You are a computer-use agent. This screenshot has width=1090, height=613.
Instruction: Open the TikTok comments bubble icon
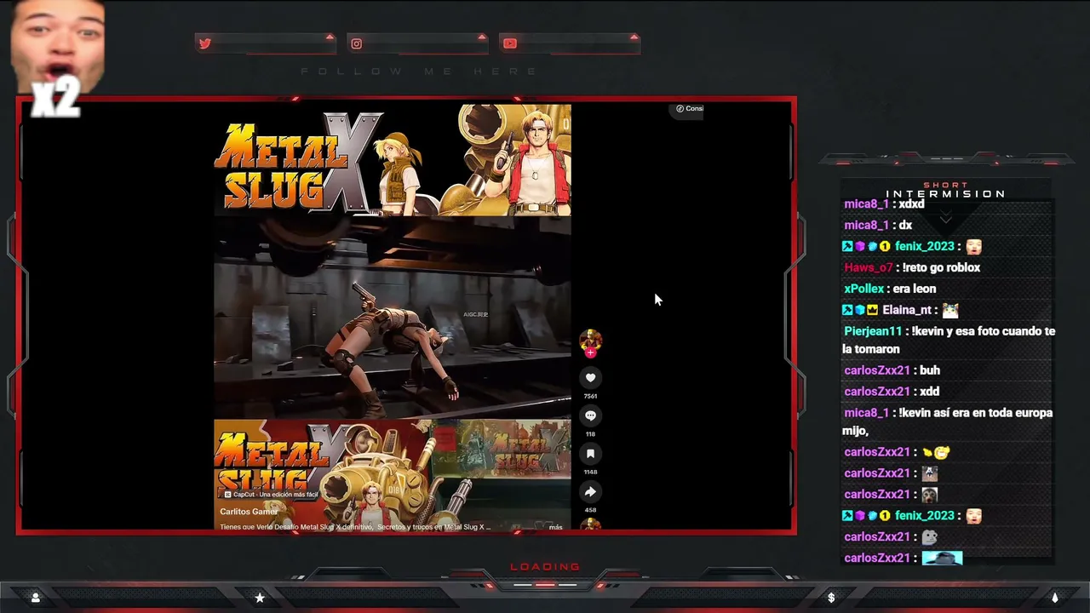click(x=590, y=415)
